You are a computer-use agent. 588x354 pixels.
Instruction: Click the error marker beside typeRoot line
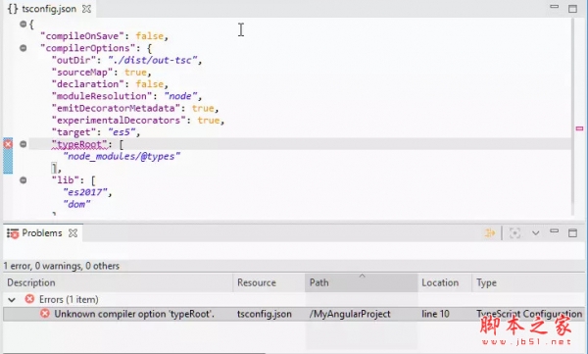click(8, 144)
